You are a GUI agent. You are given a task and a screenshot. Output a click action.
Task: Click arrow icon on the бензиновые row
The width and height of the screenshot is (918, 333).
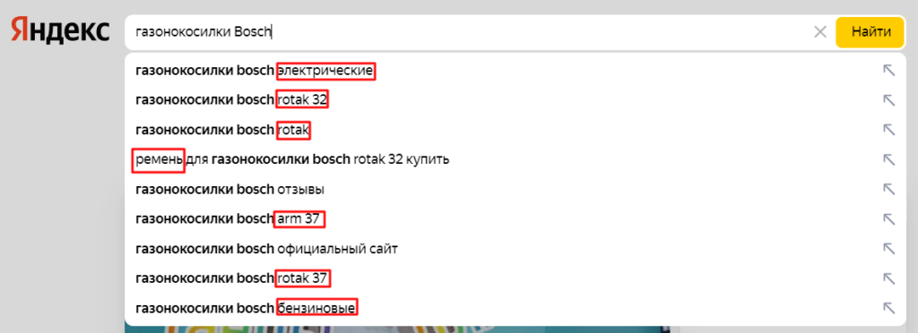click(x=888, y=307)
